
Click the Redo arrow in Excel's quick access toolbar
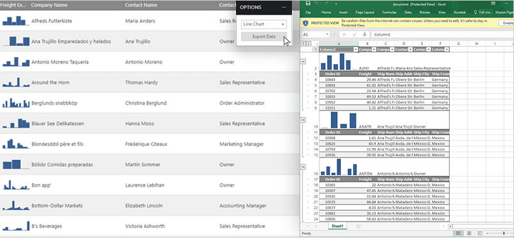pos(327,4)
